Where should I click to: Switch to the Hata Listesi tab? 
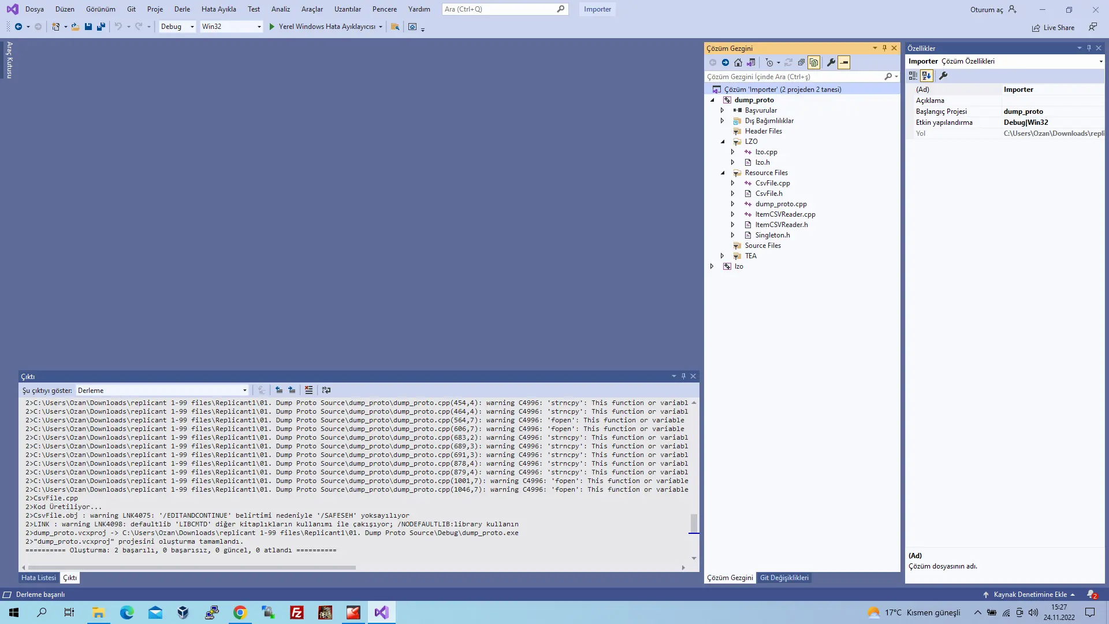tap(39, 578)
